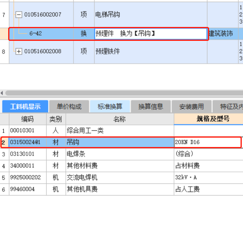Open the 单价构成 tab

coord(69,107)
